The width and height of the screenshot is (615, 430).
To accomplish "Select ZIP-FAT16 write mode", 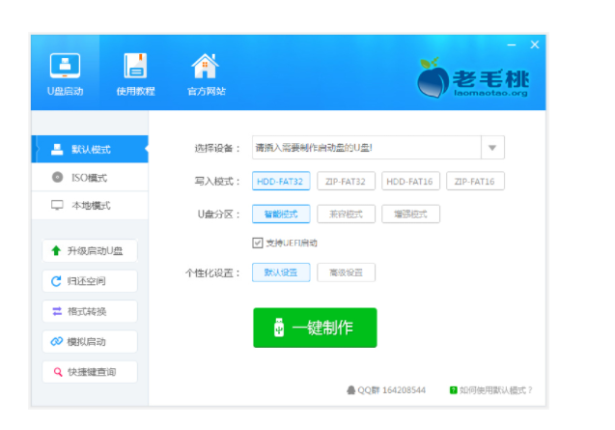I will click(475, 181).
